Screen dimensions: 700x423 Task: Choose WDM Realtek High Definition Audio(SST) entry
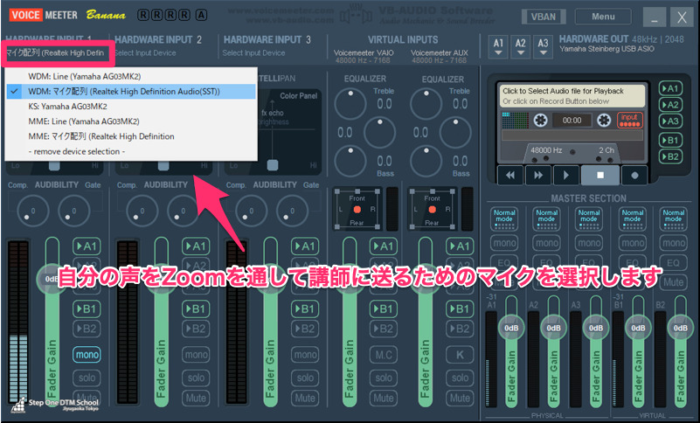tap(131, 92)
